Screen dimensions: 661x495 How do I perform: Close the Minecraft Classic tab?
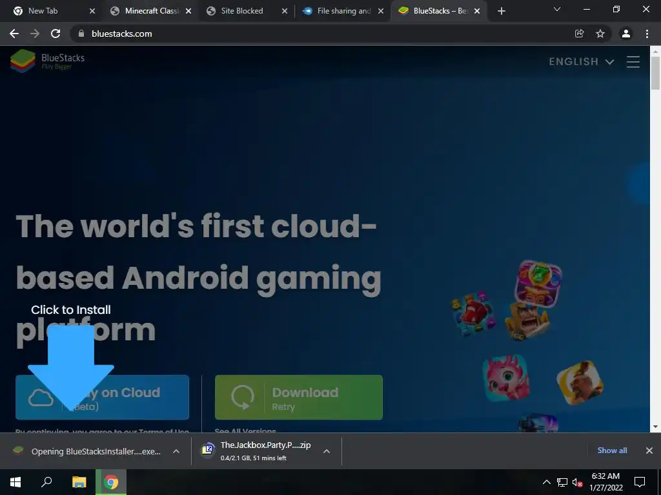click(188, 11)
